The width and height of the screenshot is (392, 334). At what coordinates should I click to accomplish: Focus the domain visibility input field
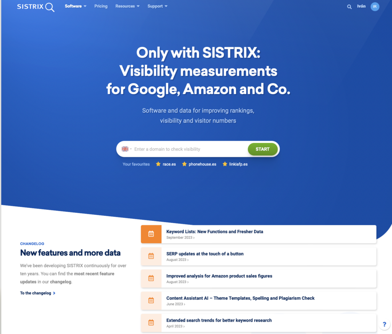pyautogui.click(x=190, y=149)
